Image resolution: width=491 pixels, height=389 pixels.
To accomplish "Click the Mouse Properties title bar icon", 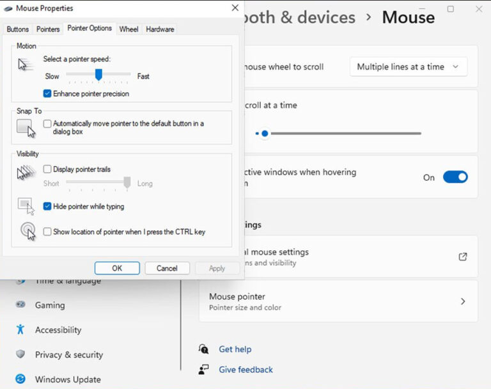I will tap(8, 8).
